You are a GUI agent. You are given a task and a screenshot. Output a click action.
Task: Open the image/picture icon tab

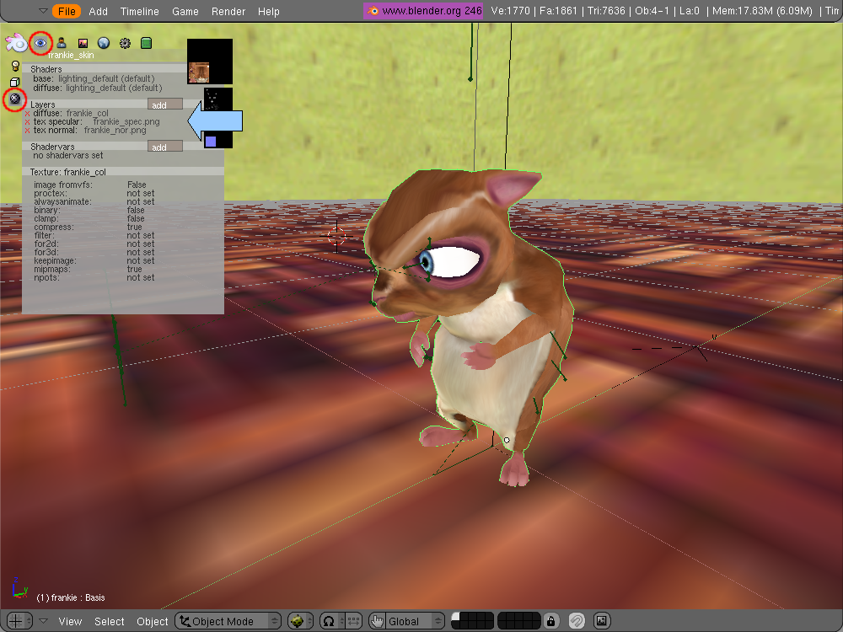(x=83, y=43)
